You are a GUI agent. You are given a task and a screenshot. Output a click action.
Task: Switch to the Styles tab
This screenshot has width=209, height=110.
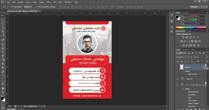point(189,31)
